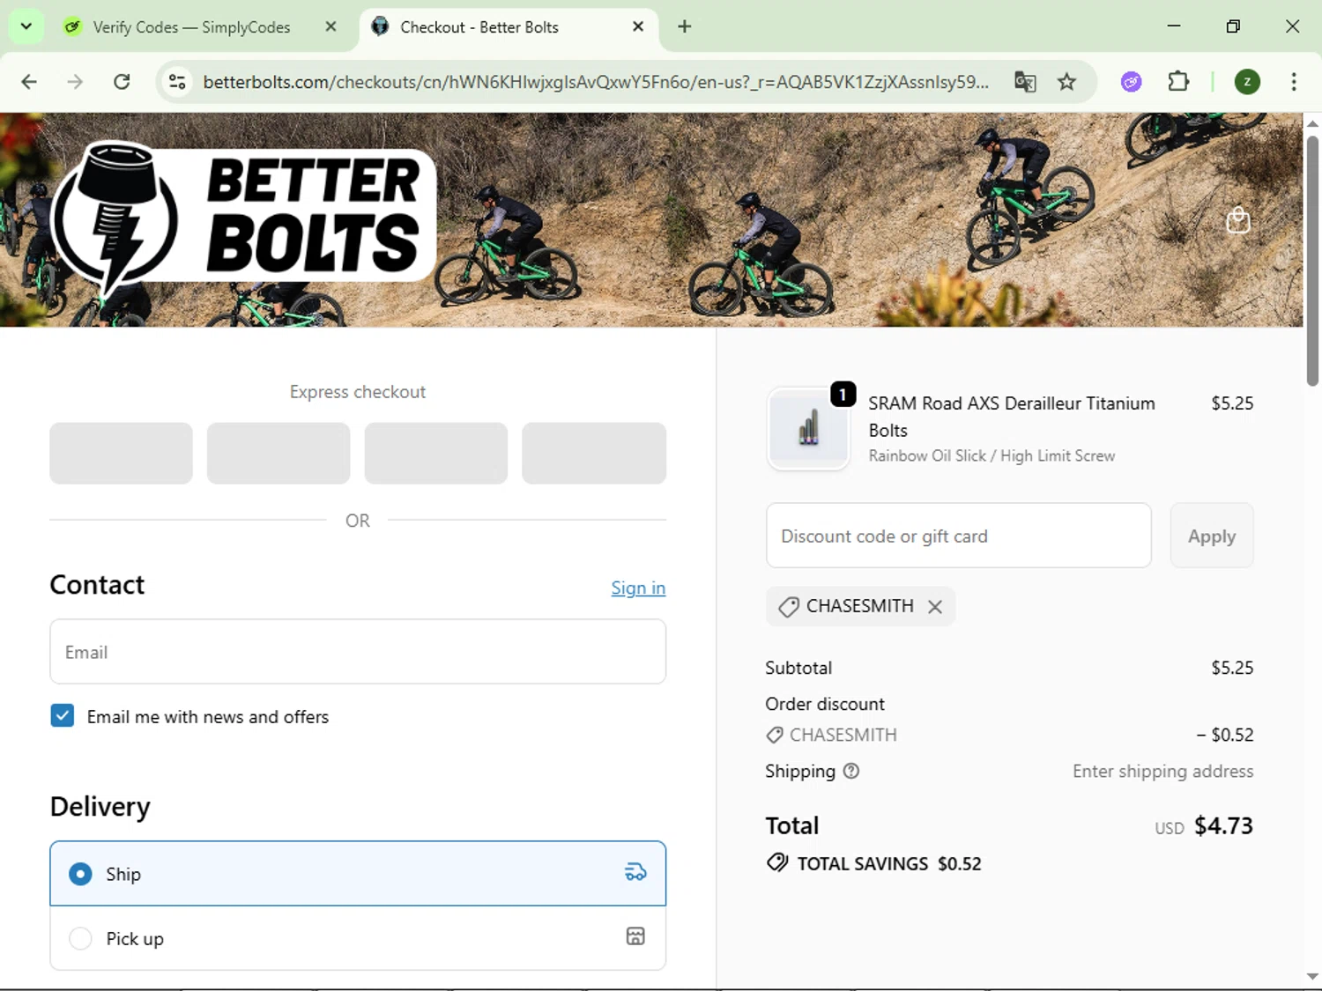Click the SRAM bolts product thumbnail
The width and height of the screenshot is (1322, 991).
(808, 429)
